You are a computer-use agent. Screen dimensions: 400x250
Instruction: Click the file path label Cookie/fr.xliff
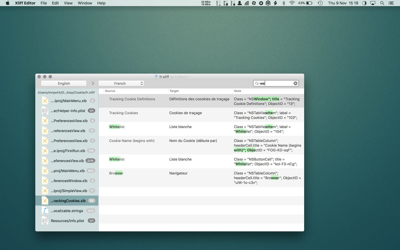point(66,92)
